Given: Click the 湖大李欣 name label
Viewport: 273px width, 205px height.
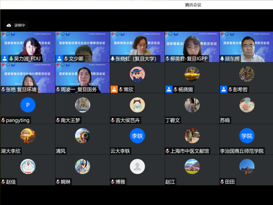Looking at the screenshot, I should tap(11, 151).
